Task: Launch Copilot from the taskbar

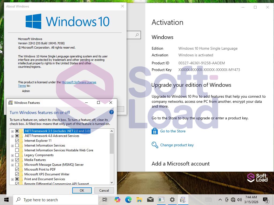Action: (117, 200)
